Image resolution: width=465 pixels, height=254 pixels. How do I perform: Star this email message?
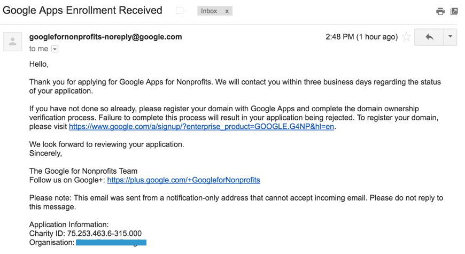coord(406,37)
